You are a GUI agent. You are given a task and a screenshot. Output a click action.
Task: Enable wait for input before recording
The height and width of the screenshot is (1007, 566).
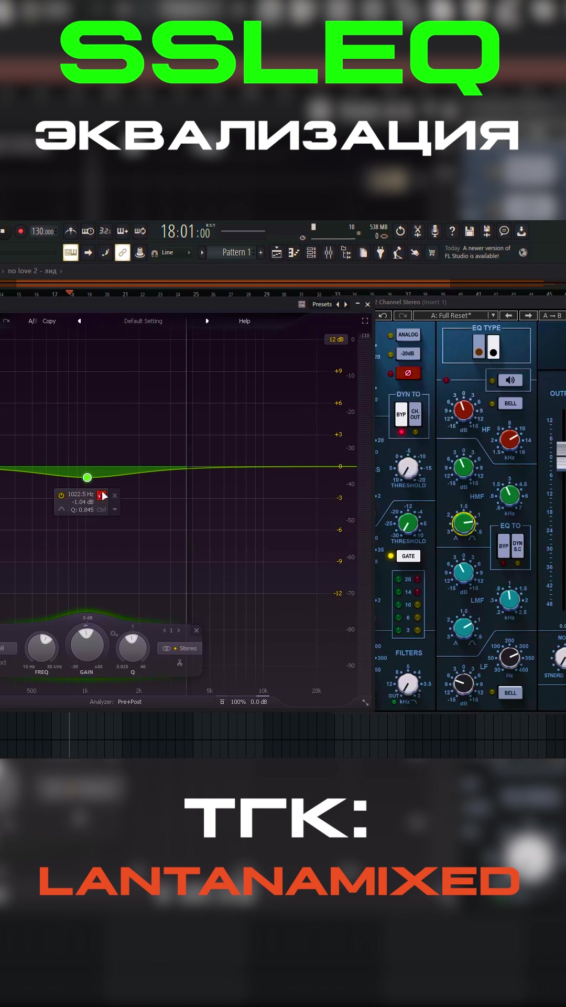88,231
